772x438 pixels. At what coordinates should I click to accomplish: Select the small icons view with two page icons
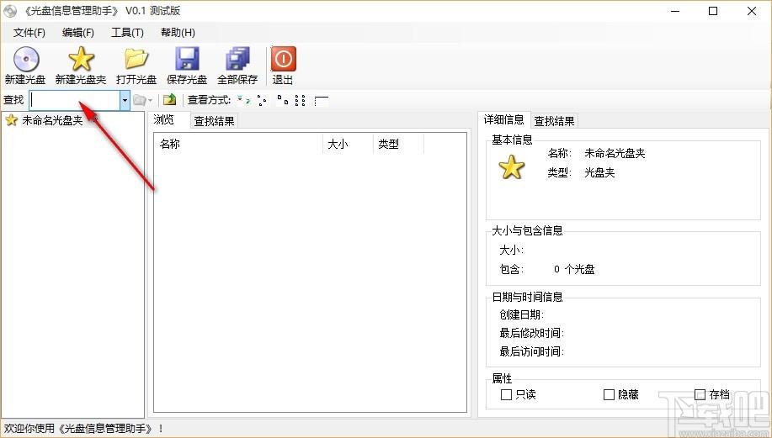[x=282, y=100]
